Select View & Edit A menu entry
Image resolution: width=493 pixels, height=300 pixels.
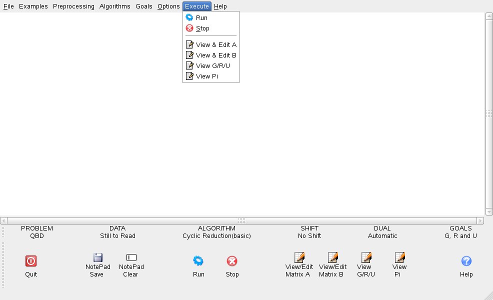tap(215, 44)
